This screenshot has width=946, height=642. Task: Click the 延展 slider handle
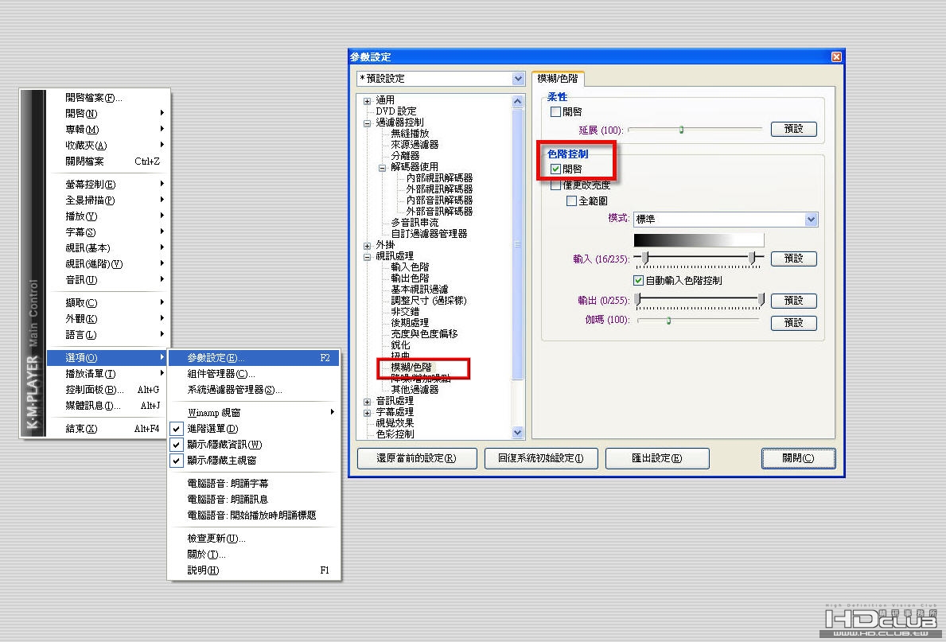681,129
